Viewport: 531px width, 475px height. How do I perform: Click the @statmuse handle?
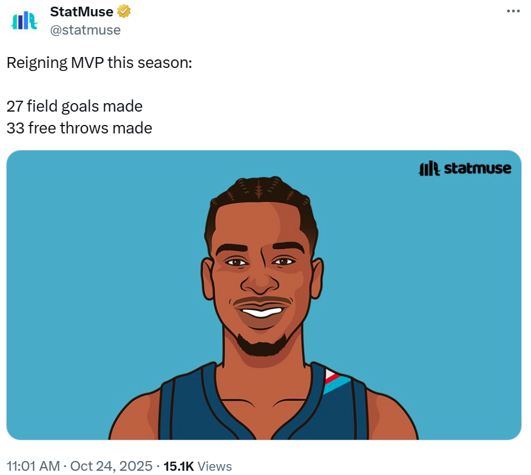click(85, 29)
